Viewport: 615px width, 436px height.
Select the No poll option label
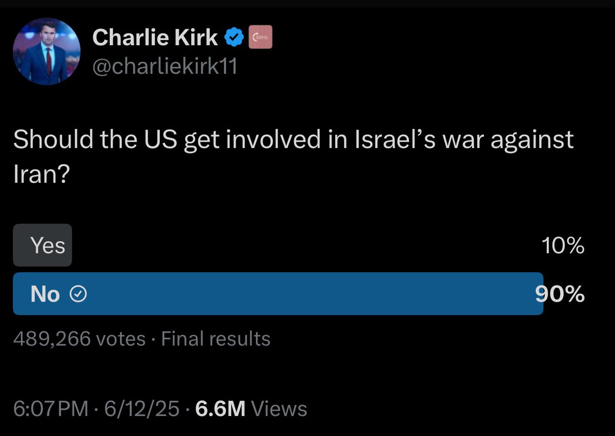(x=45, y=294)
